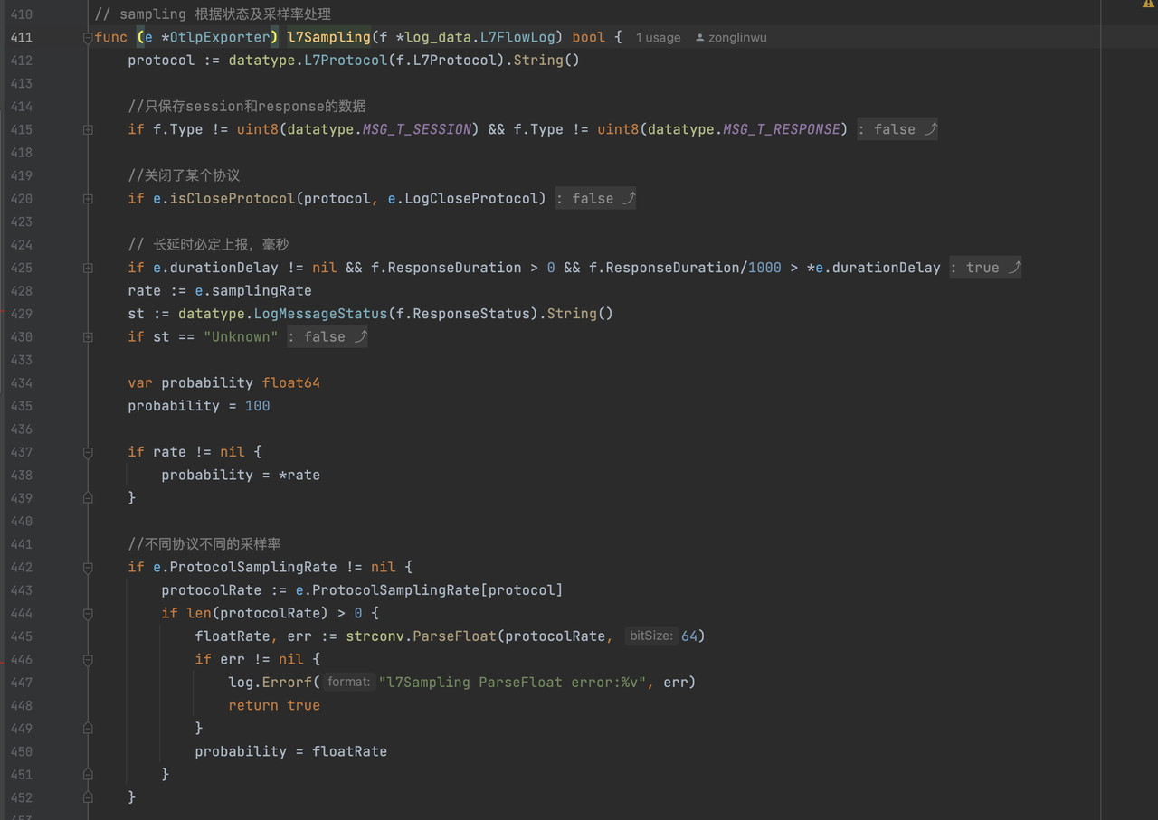1158x820 pixels.
Task: Click 'float64' type on line 434
Action: (x=291, y=382)
